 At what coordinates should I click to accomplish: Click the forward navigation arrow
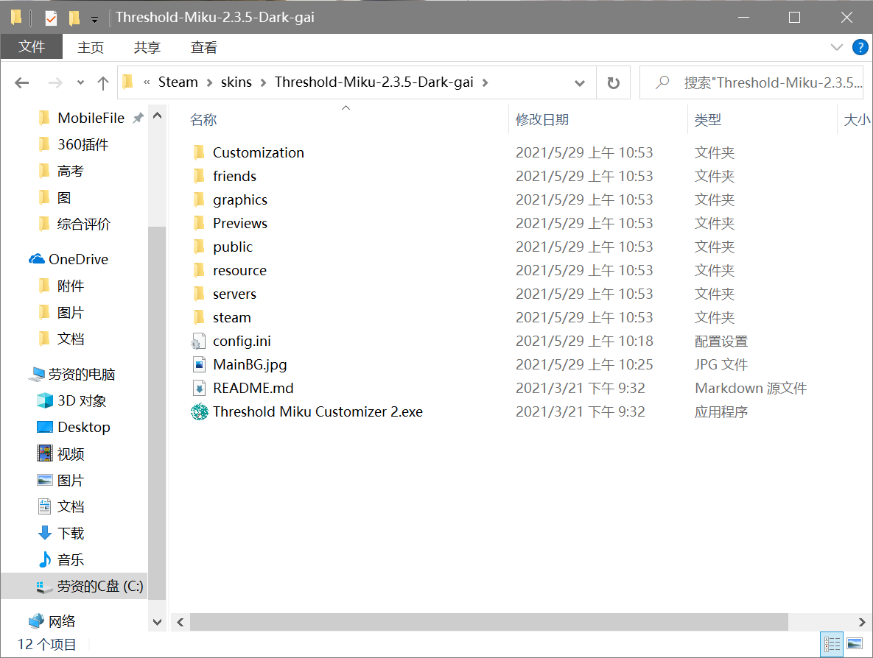click(x=55, y=83)
